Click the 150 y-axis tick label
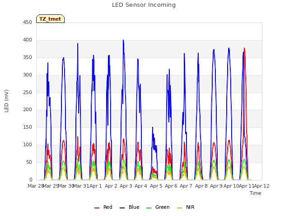Viewport: 289px width, 216px height. [28, 127]
